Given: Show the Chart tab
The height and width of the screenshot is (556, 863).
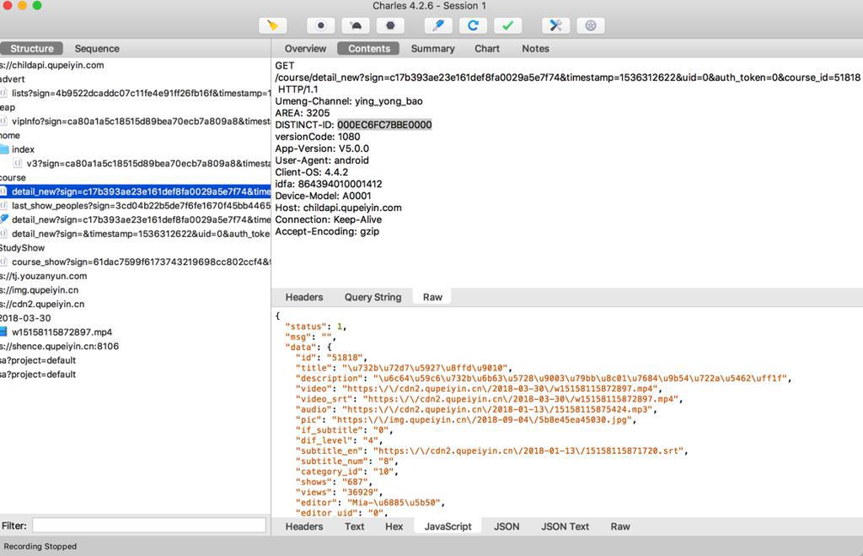Looking at the screenshot, I should pos(487,48).
